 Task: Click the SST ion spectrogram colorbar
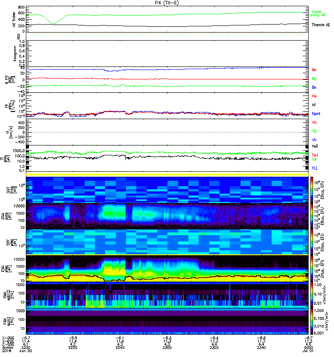pos(312,190)
